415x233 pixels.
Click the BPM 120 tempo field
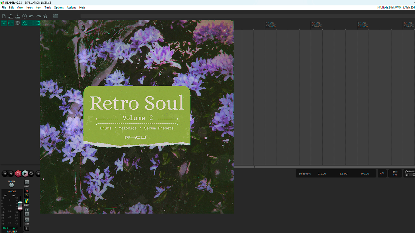(x=395, y=174)
